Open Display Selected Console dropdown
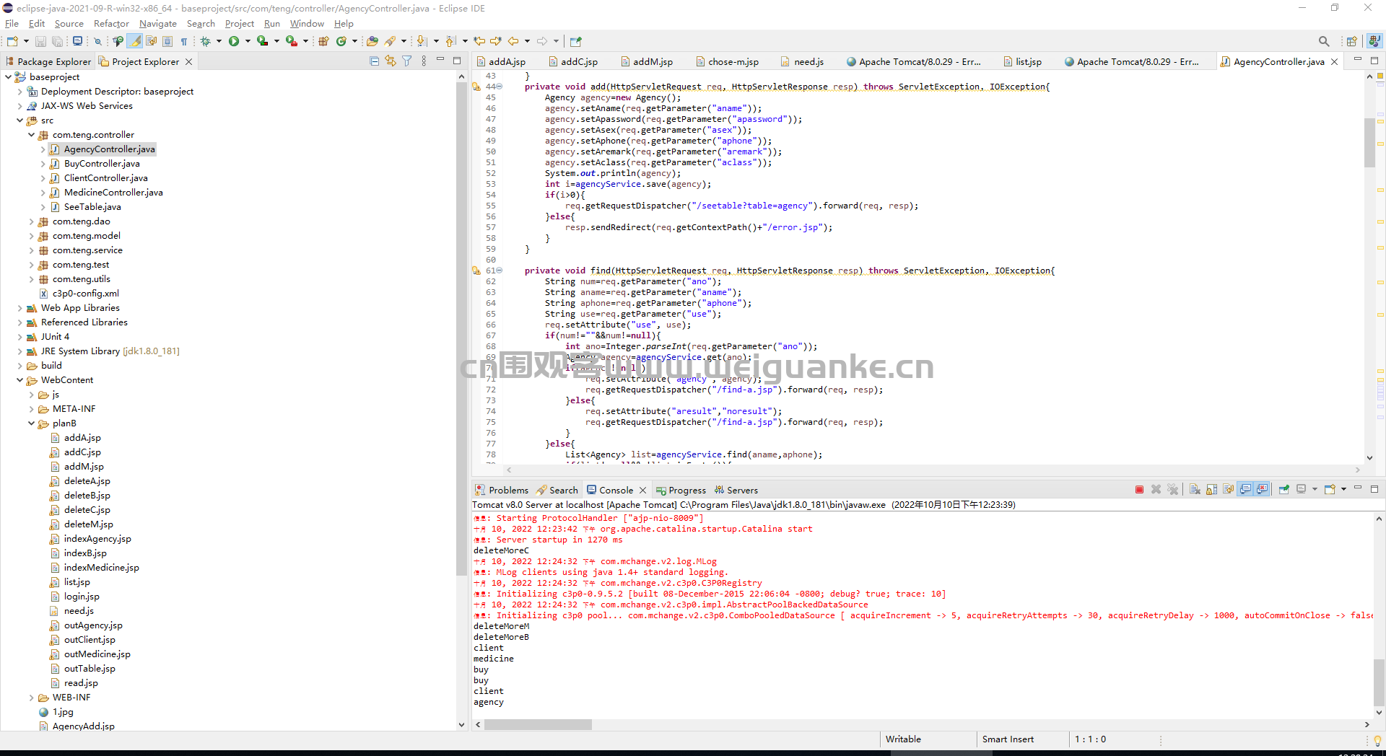The height and width of the screenshot is (756, 1386). (x=1315, y=490)
